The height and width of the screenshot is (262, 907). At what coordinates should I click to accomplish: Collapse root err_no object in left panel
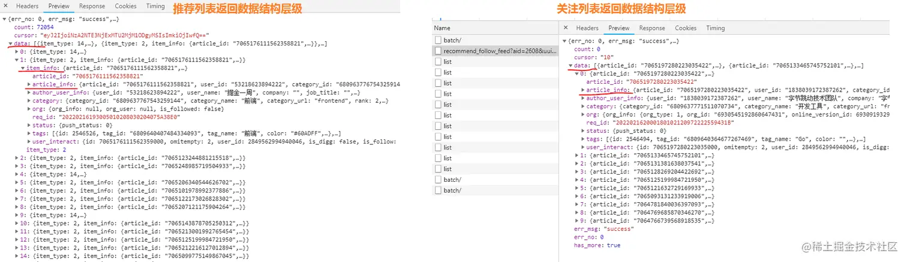coord(4,19)
